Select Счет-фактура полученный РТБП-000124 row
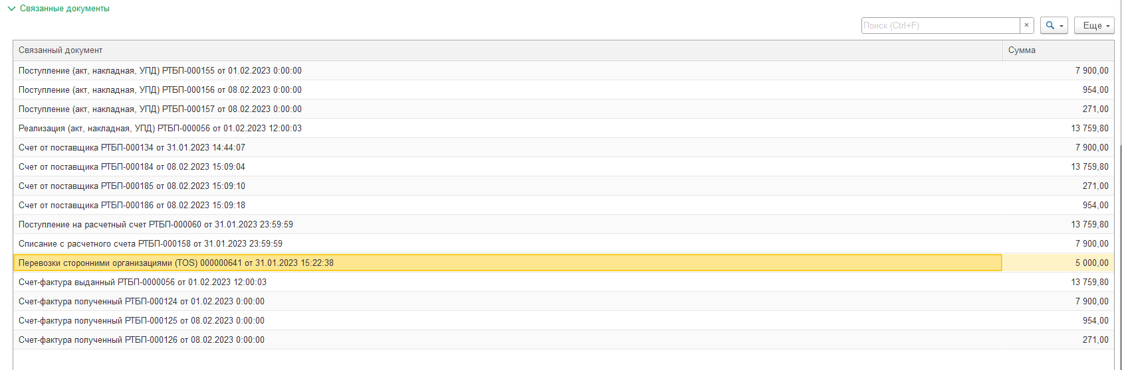The image size is (1122, 370). click(563, 301)
